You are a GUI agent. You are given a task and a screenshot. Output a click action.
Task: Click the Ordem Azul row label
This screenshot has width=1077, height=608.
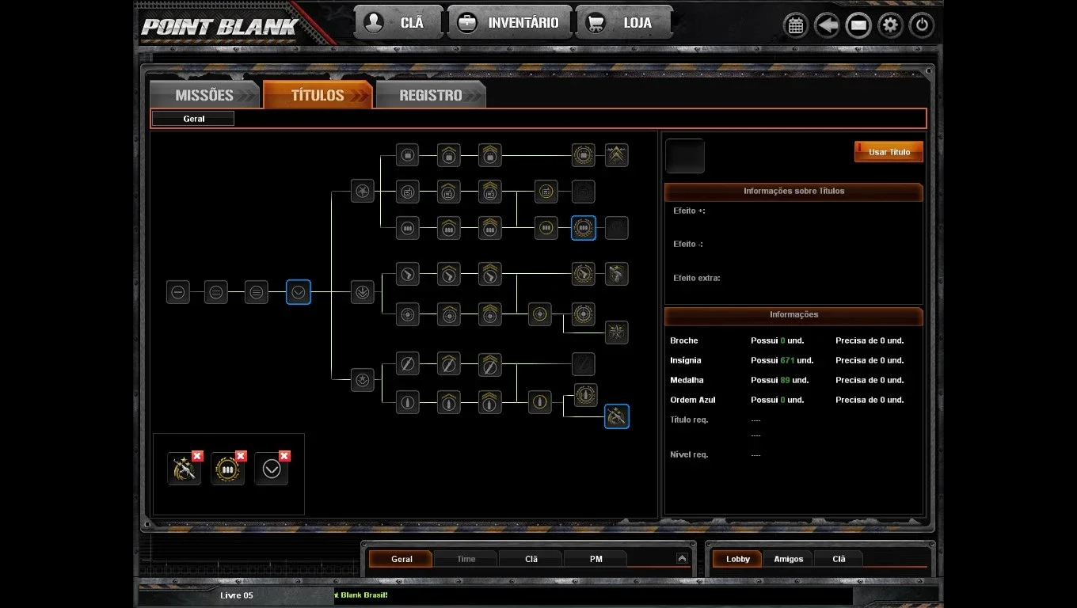coord(693,400)
